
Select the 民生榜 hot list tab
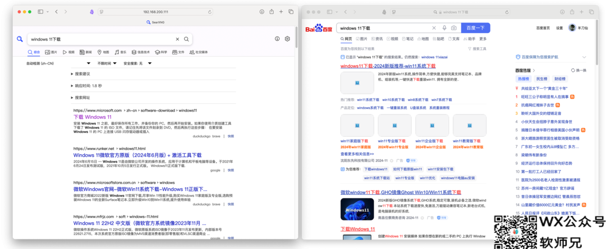point(541,79)
